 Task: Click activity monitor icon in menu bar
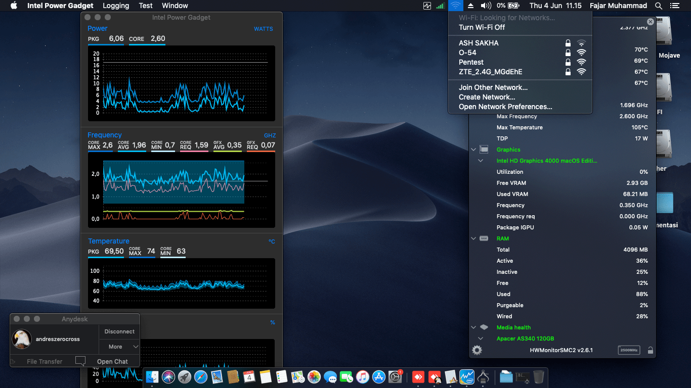pyautogui.click(x=427, y=6)
